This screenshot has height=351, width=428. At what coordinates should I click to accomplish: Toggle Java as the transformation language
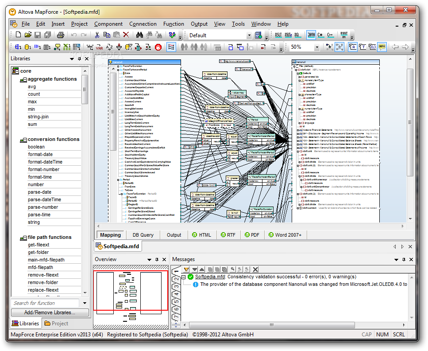tap(311, 35)
